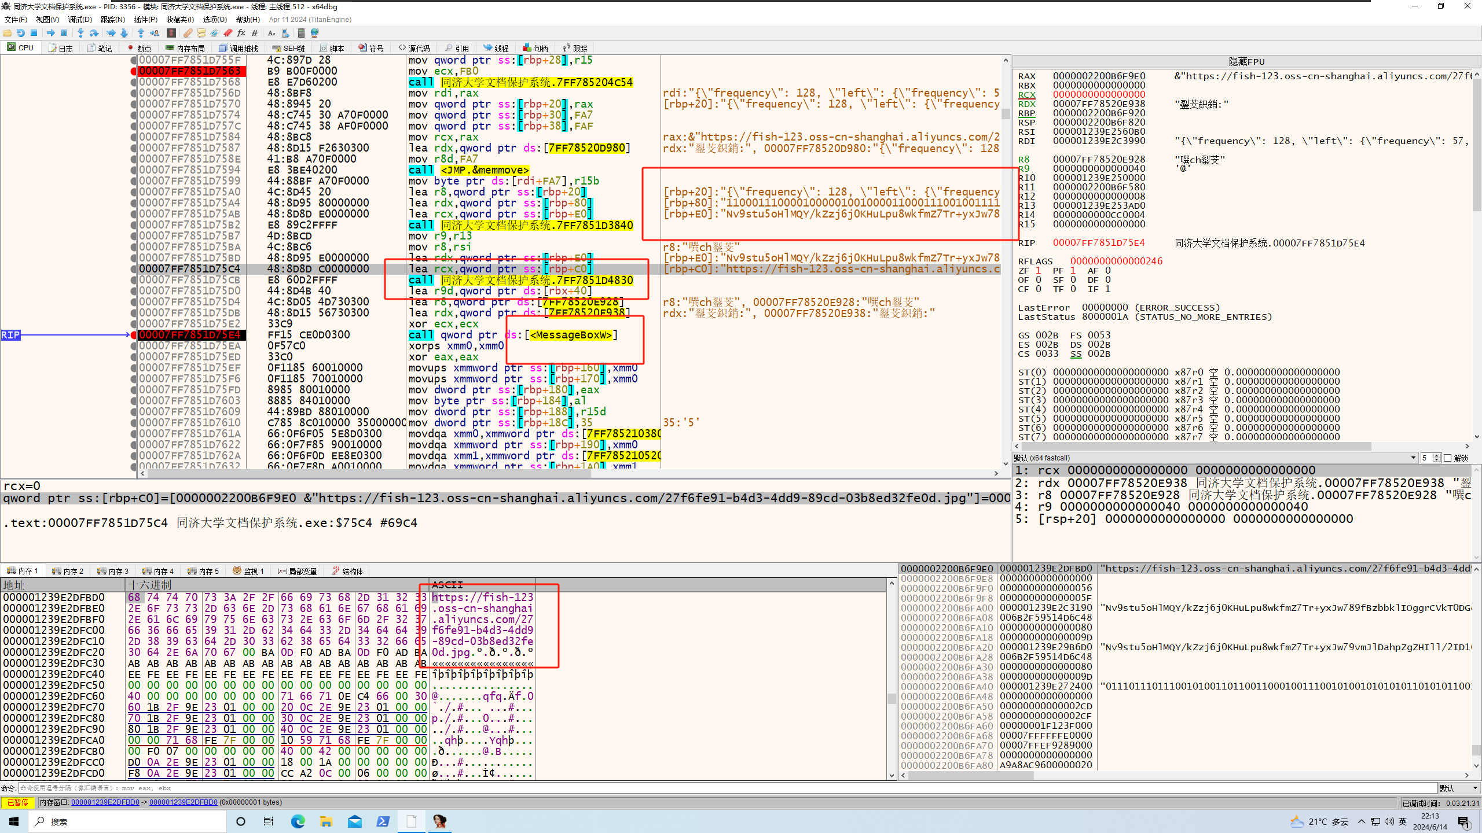Open the Comments toolbar icon
Screen dimensions: 1482x833
pyautogui.click(x=201, y=33)
